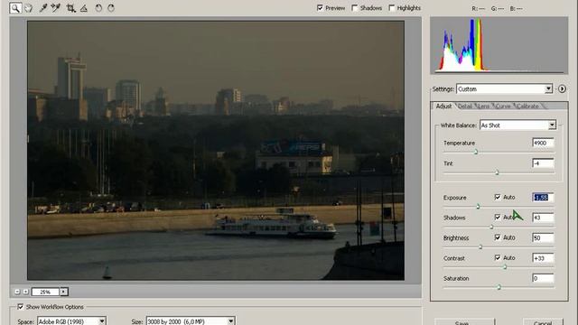Toggle the Preview checkbox

[x=320, y=8]
